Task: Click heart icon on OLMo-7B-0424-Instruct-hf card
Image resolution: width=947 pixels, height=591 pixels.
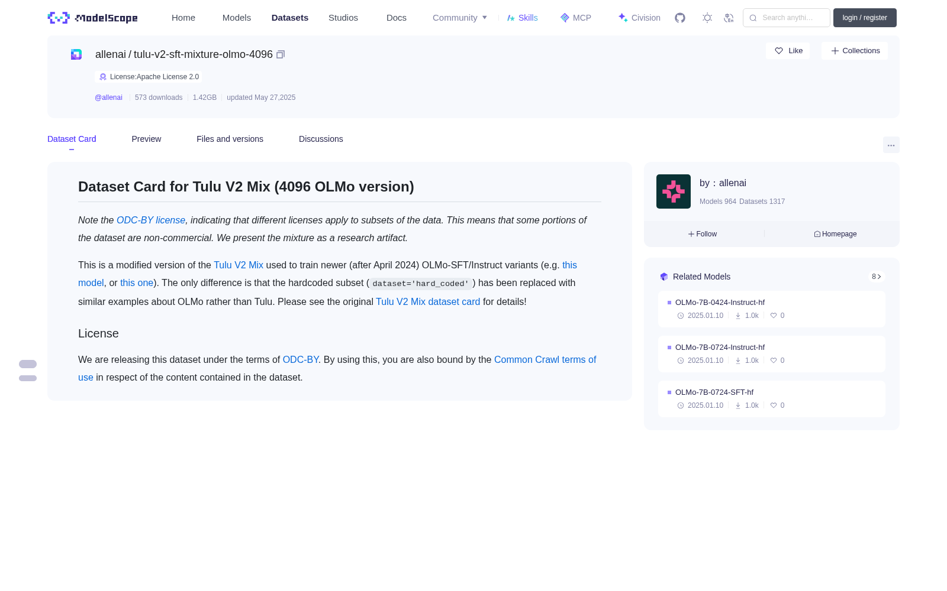Action: (773, 316)
